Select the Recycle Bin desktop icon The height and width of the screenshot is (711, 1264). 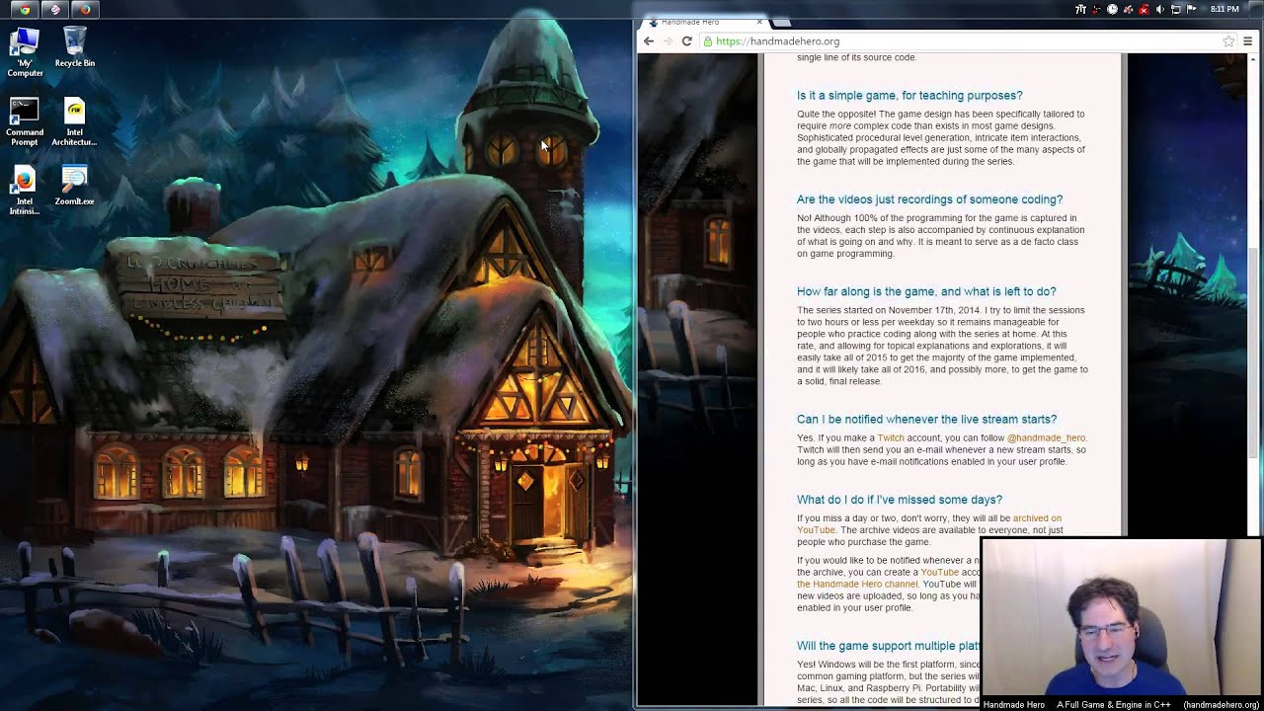click(75, 47)
